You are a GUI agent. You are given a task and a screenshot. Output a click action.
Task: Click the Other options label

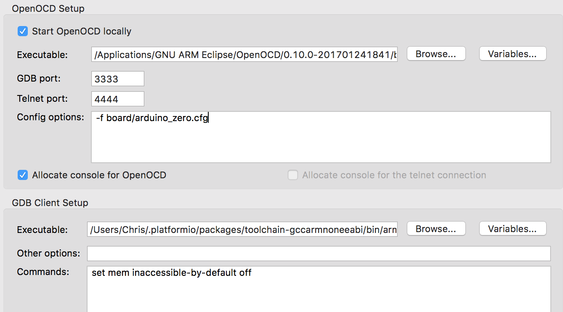tap(48, 253)
